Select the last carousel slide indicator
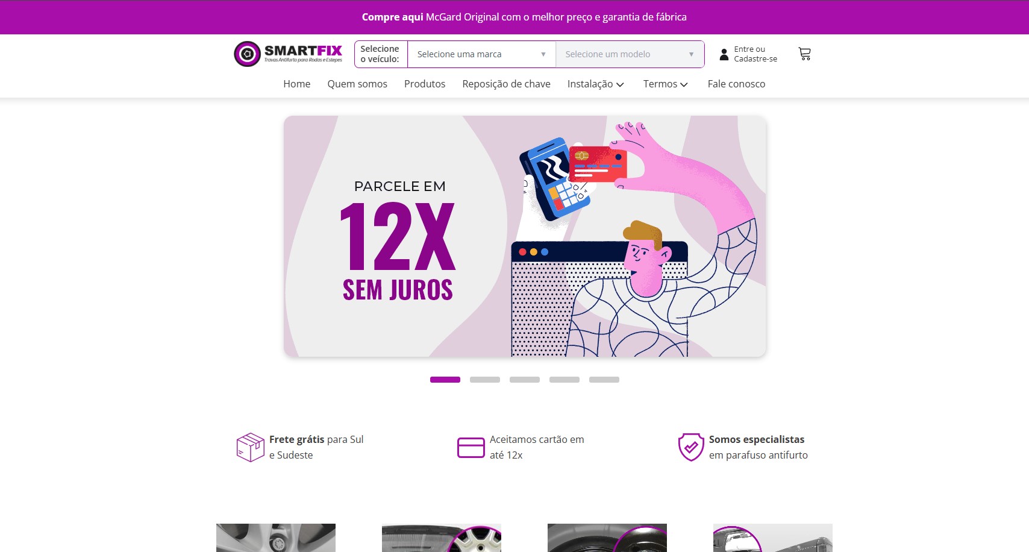The width and height of the screenshot is (1029, 552). [604, 380]
